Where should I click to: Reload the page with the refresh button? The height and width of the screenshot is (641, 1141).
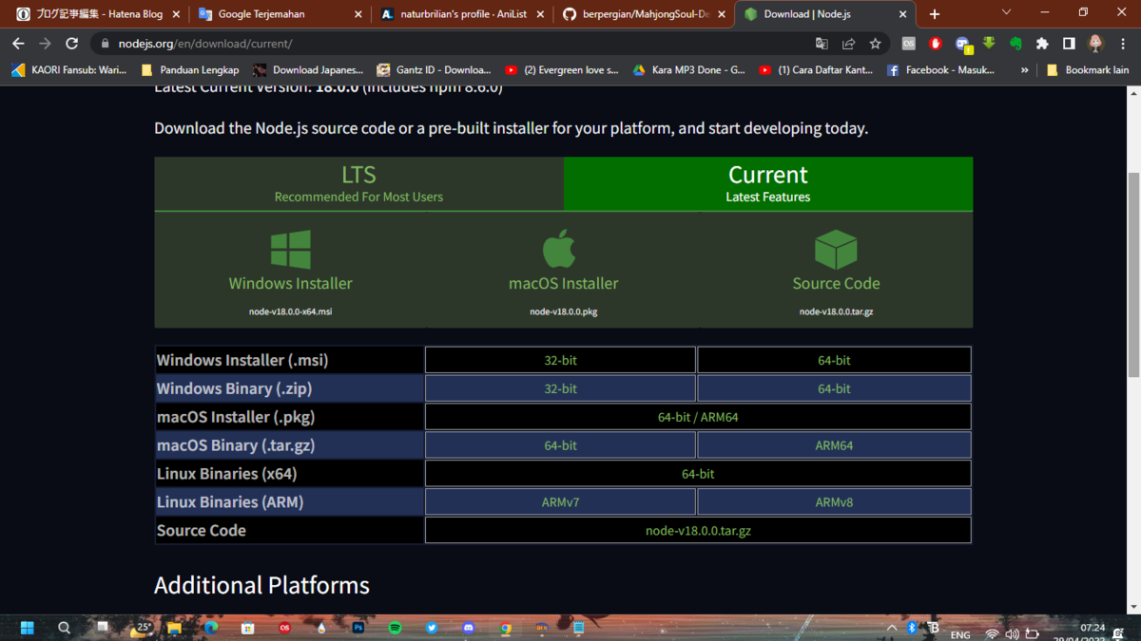point(71,44)
